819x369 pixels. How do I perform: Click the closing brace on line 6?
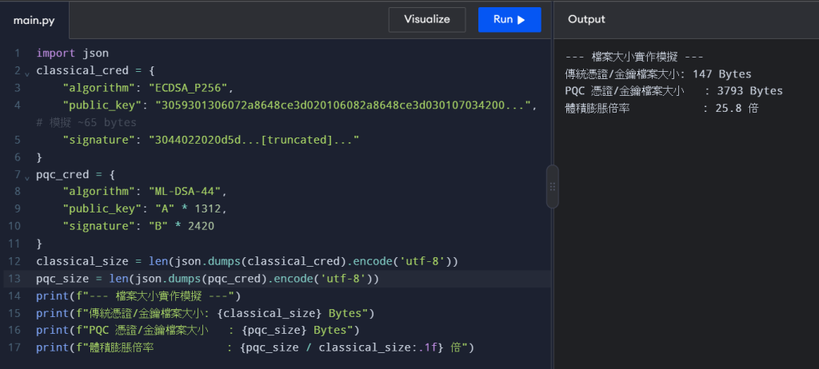[39, 157]
